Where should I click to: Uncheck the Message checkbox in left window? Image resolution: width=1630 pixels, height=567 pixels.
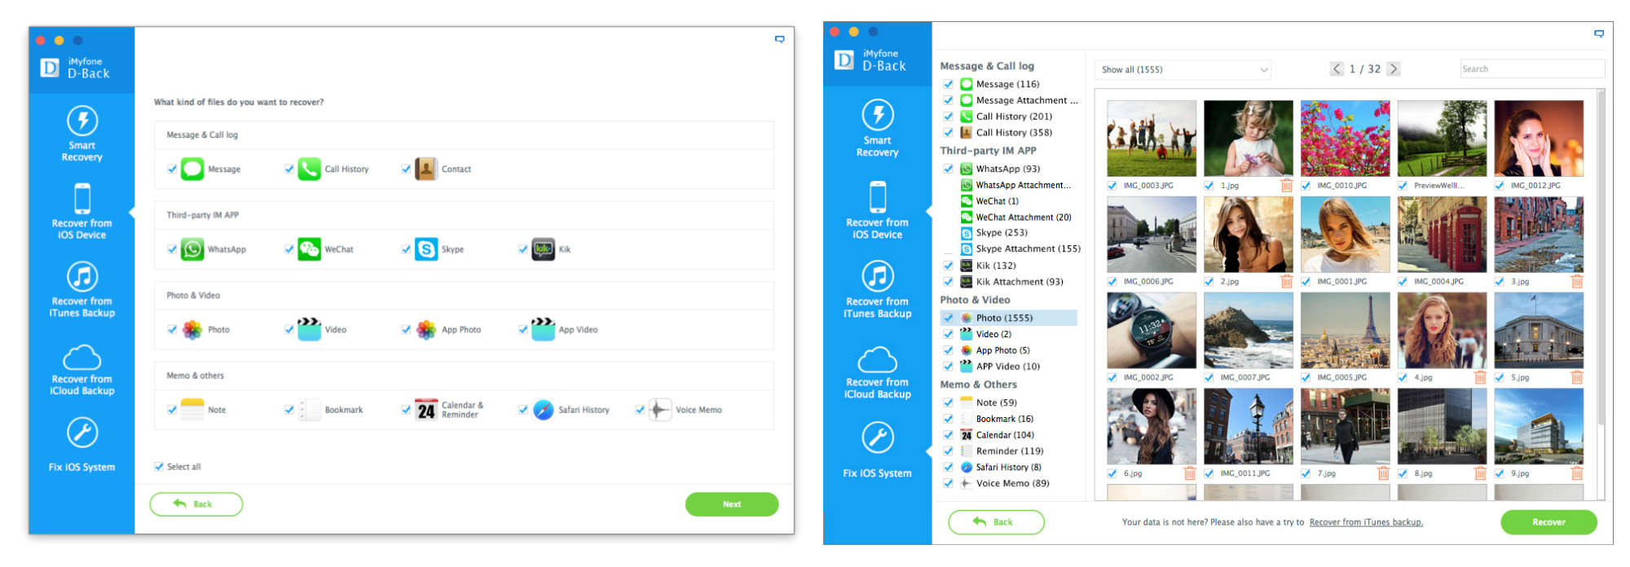point(172,169)
